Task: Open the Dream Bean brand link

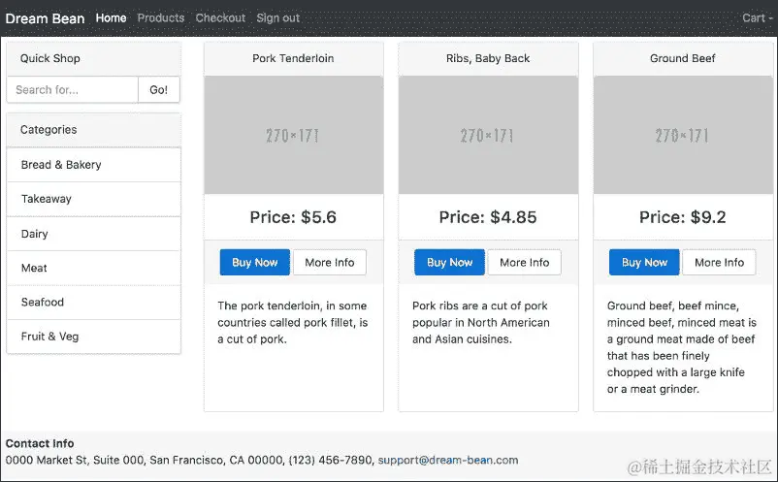Action: (45, 18)
